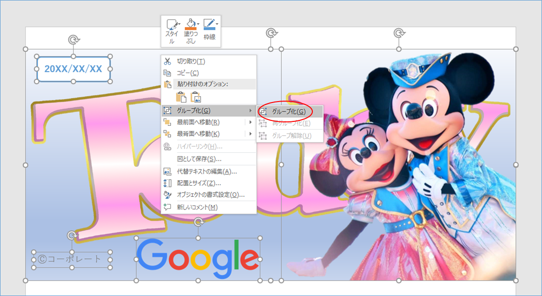Click the Send to Back icon

coord(167,134)
